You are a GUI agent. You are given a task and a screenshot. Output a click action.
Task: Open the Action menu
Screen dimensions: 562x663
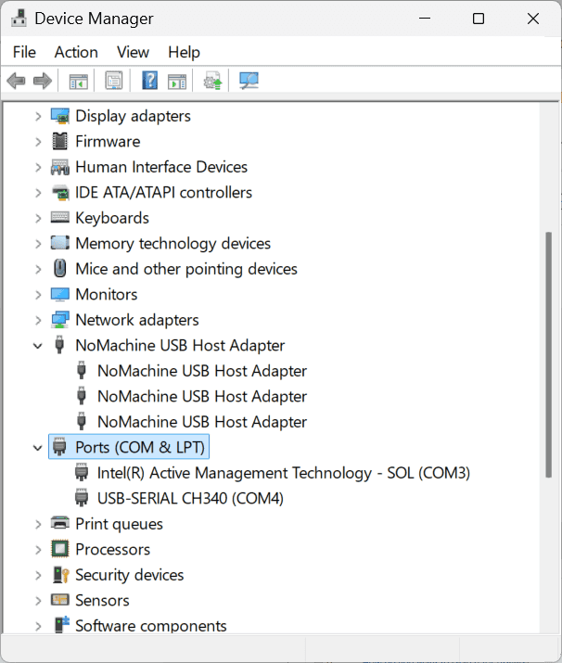point(76,52)
